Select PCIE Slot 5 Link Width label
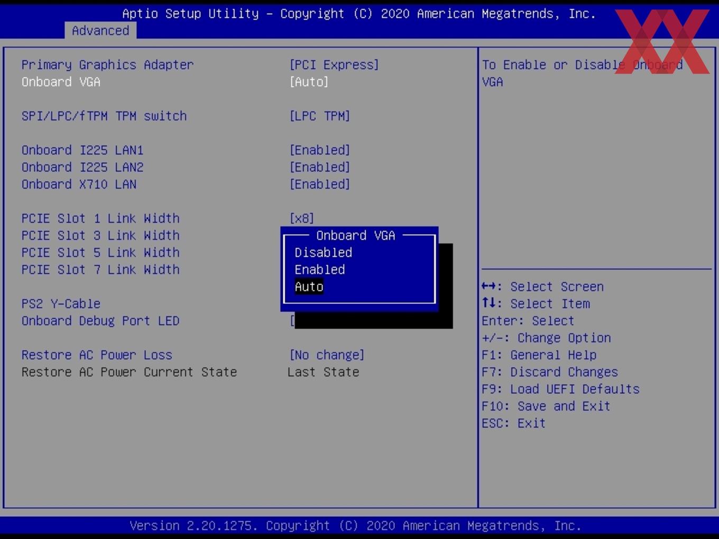The image size is (719, 539). (x=100, y=253)
